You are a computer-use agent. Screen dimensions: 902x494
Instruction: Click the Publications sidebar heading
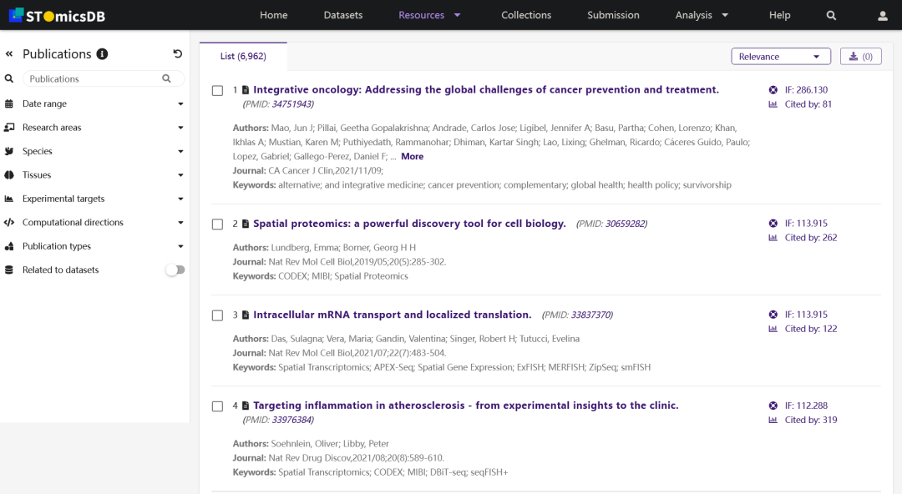(x=57, y=54)
